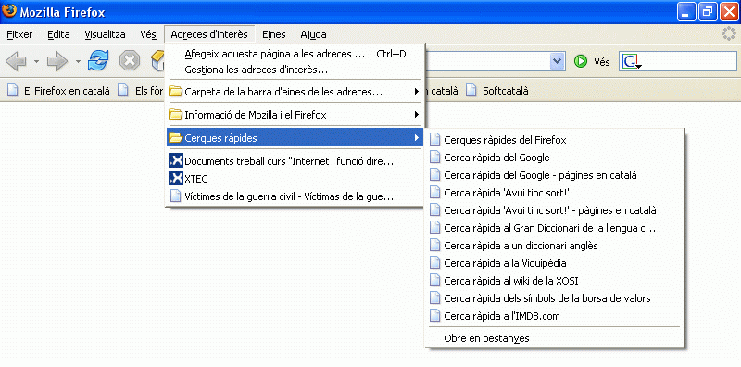Open the Fitxer menu
The image size is (741, 367).
[x=19, y=34]
